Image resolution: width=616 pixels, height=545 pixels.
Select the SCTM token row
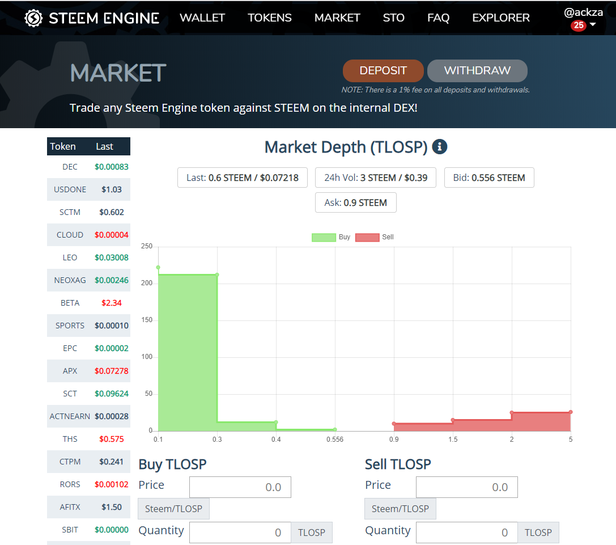point(89,212)
